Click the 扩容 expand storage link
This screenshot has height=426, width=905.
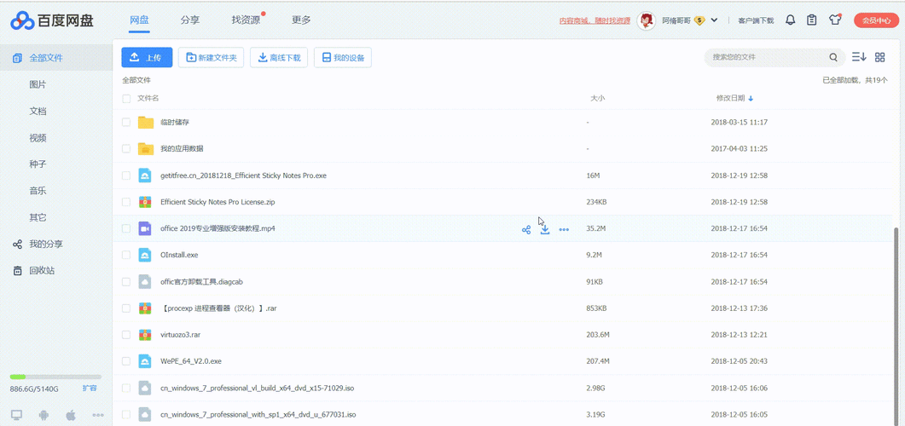tap(90, 388)
